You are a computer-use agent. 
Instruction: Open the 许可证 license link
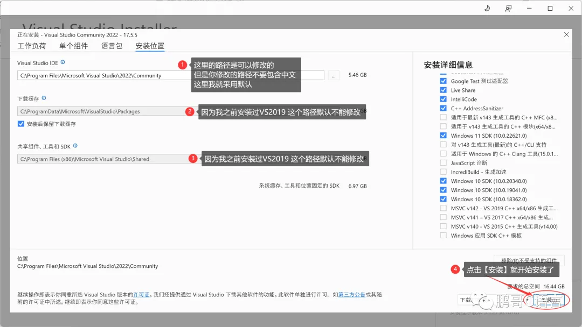[141, 294]
